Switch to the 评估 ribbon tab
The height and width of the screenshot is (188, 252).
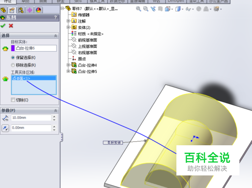[x=156, y=2]
